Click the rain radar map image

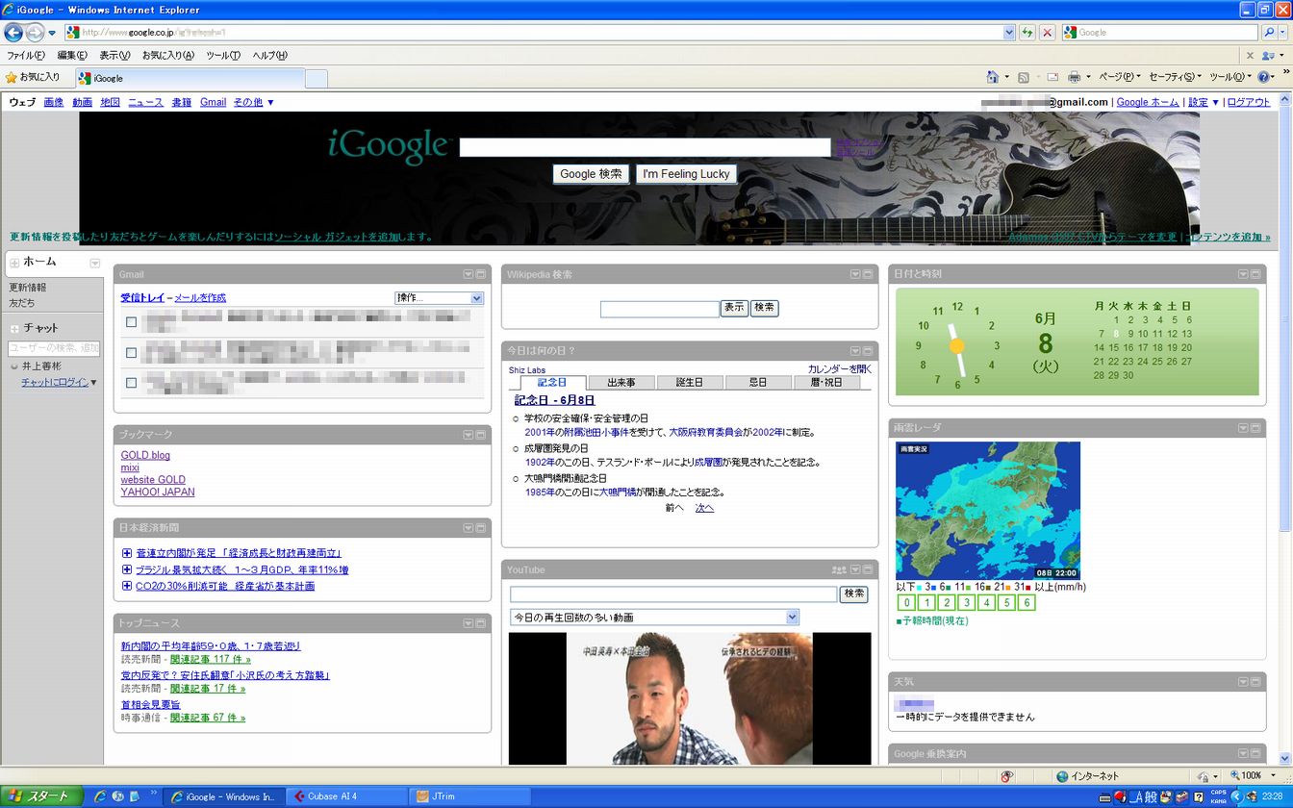click(987, 510)
